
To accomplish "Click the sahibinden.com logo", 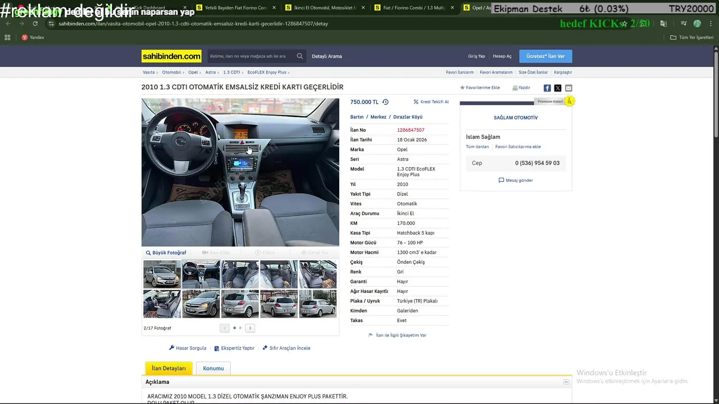I will pos(171,56).
